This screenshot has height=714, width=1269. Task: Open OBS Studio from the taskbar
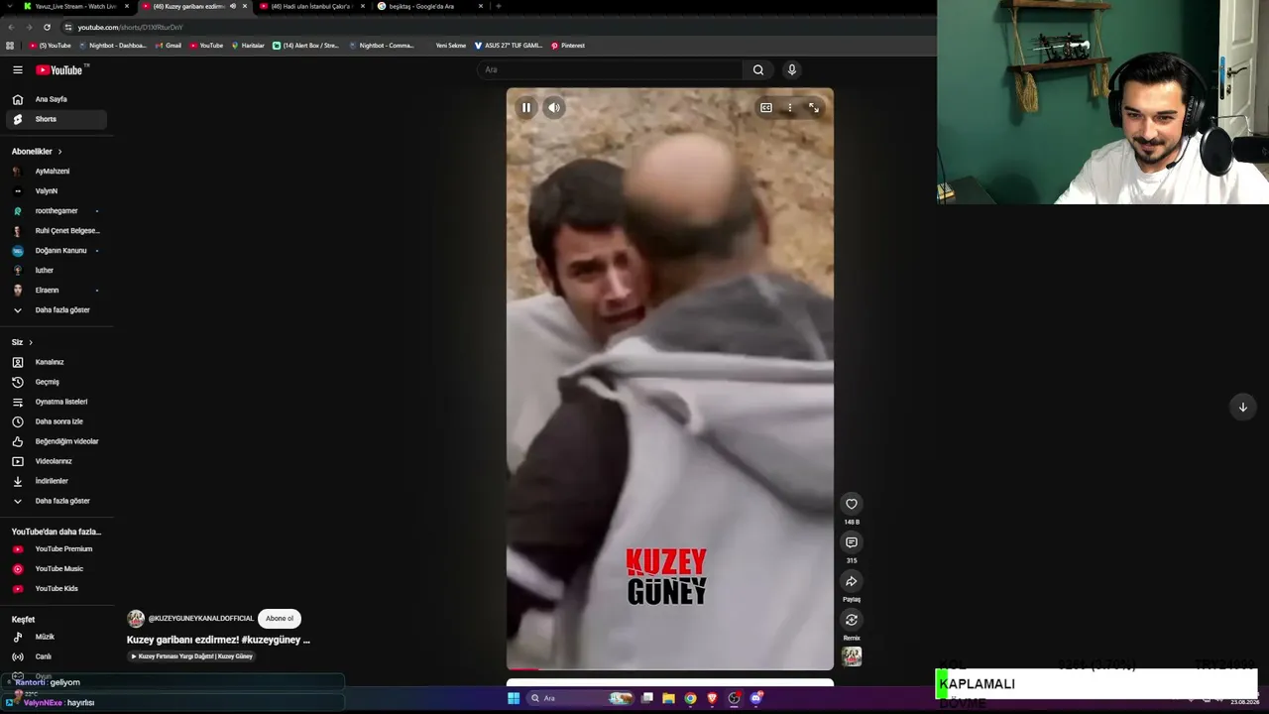point(734,698)
